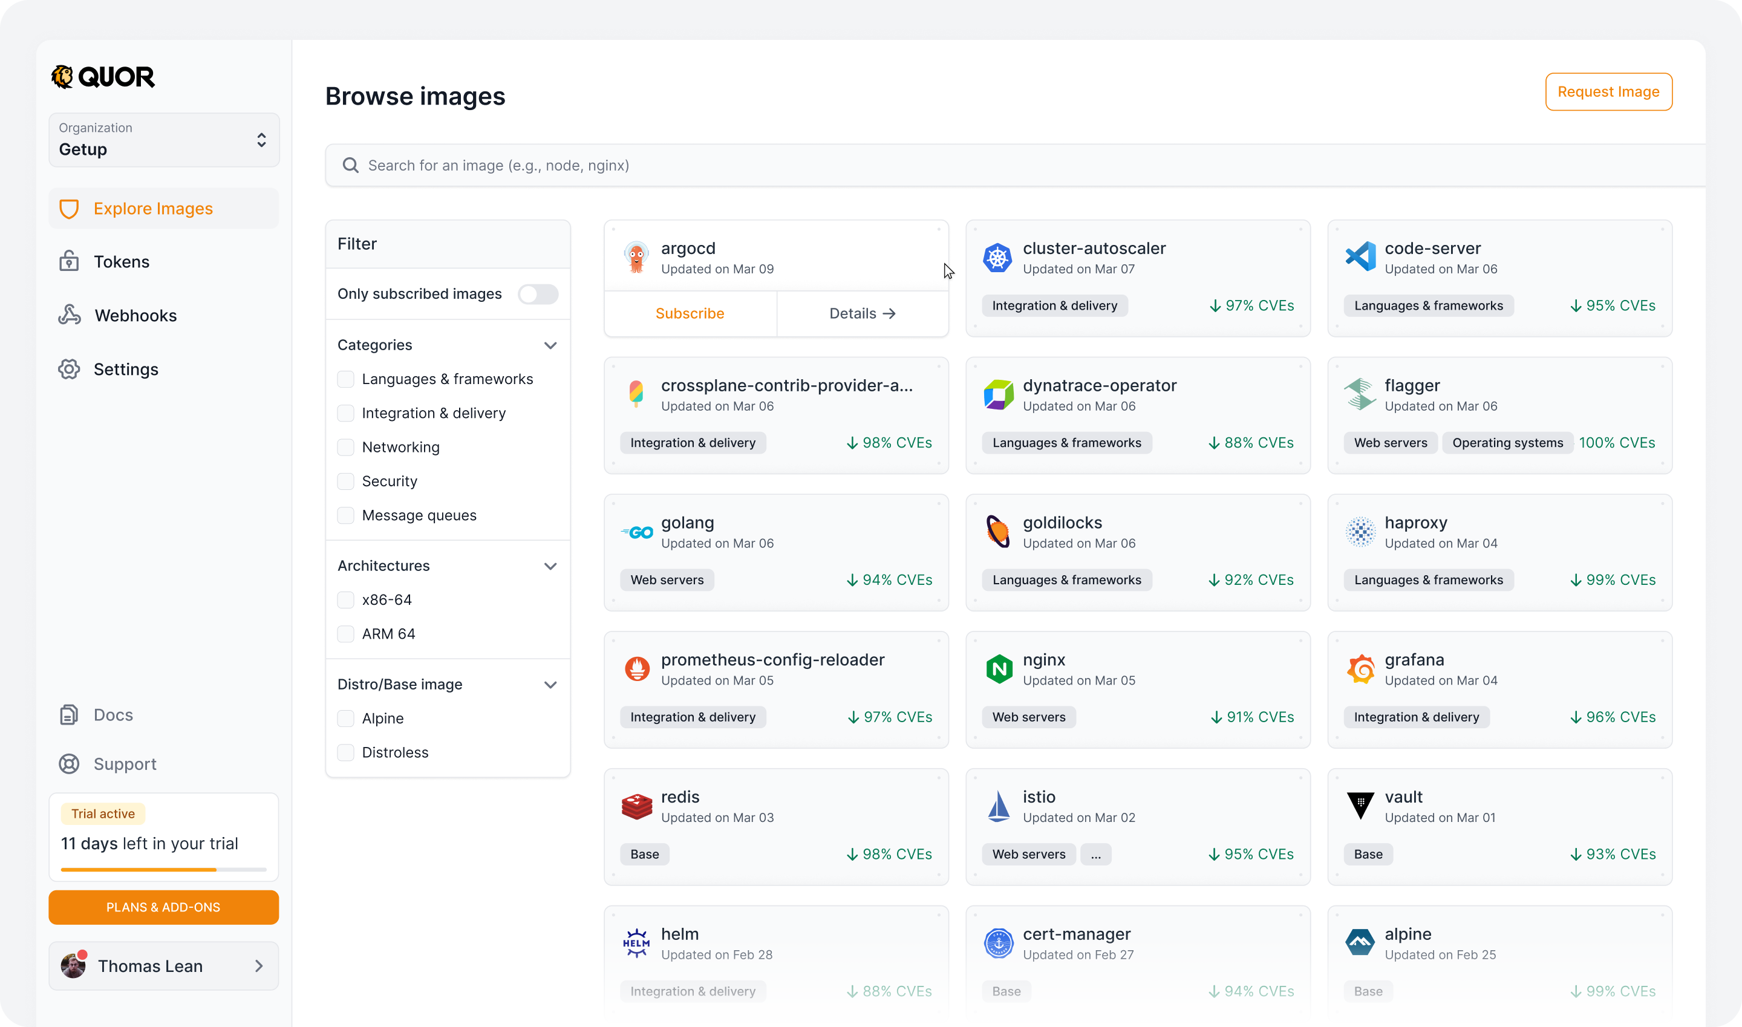Click the dynatrace-operator logo icon
The width and height of the screenshot is (1742, 1027).
pos(998,394)
